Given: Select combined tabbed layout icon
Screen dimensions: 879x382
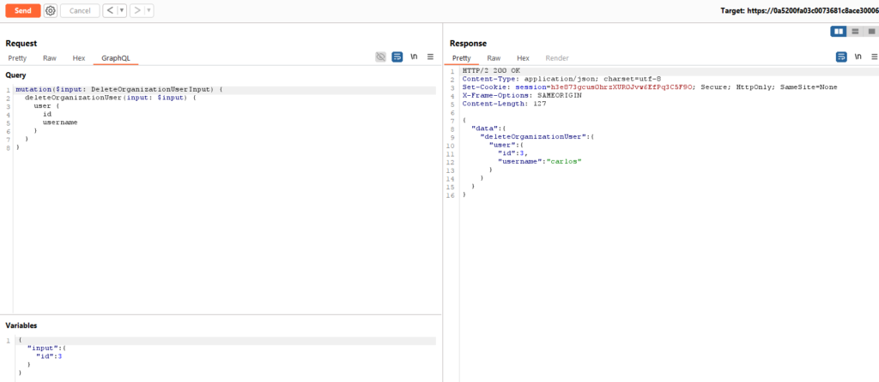Looking at the screenshot, I should point(871,32).
